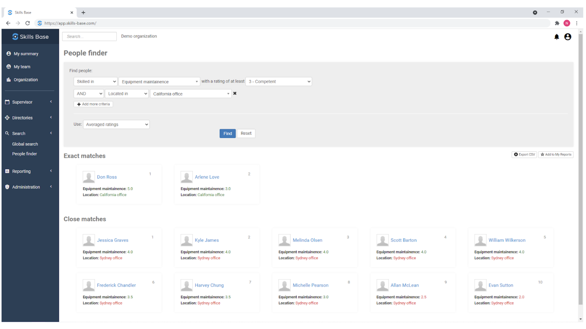The height and width of the screenshot is (329, 586).
Task: Open California office location dropdown
Action: pyautogui.click(x=191, y=94)
